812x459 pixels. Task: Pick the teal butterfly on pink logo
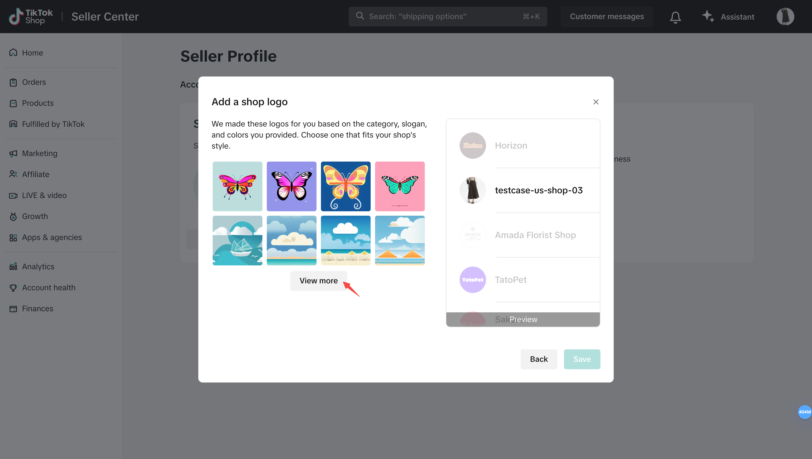(x=400, y=186)
